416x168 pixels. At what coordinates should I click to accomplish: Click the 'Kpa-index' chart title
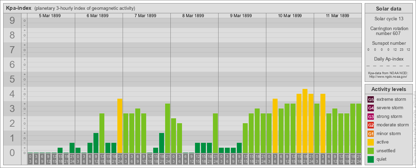(19, 8)
